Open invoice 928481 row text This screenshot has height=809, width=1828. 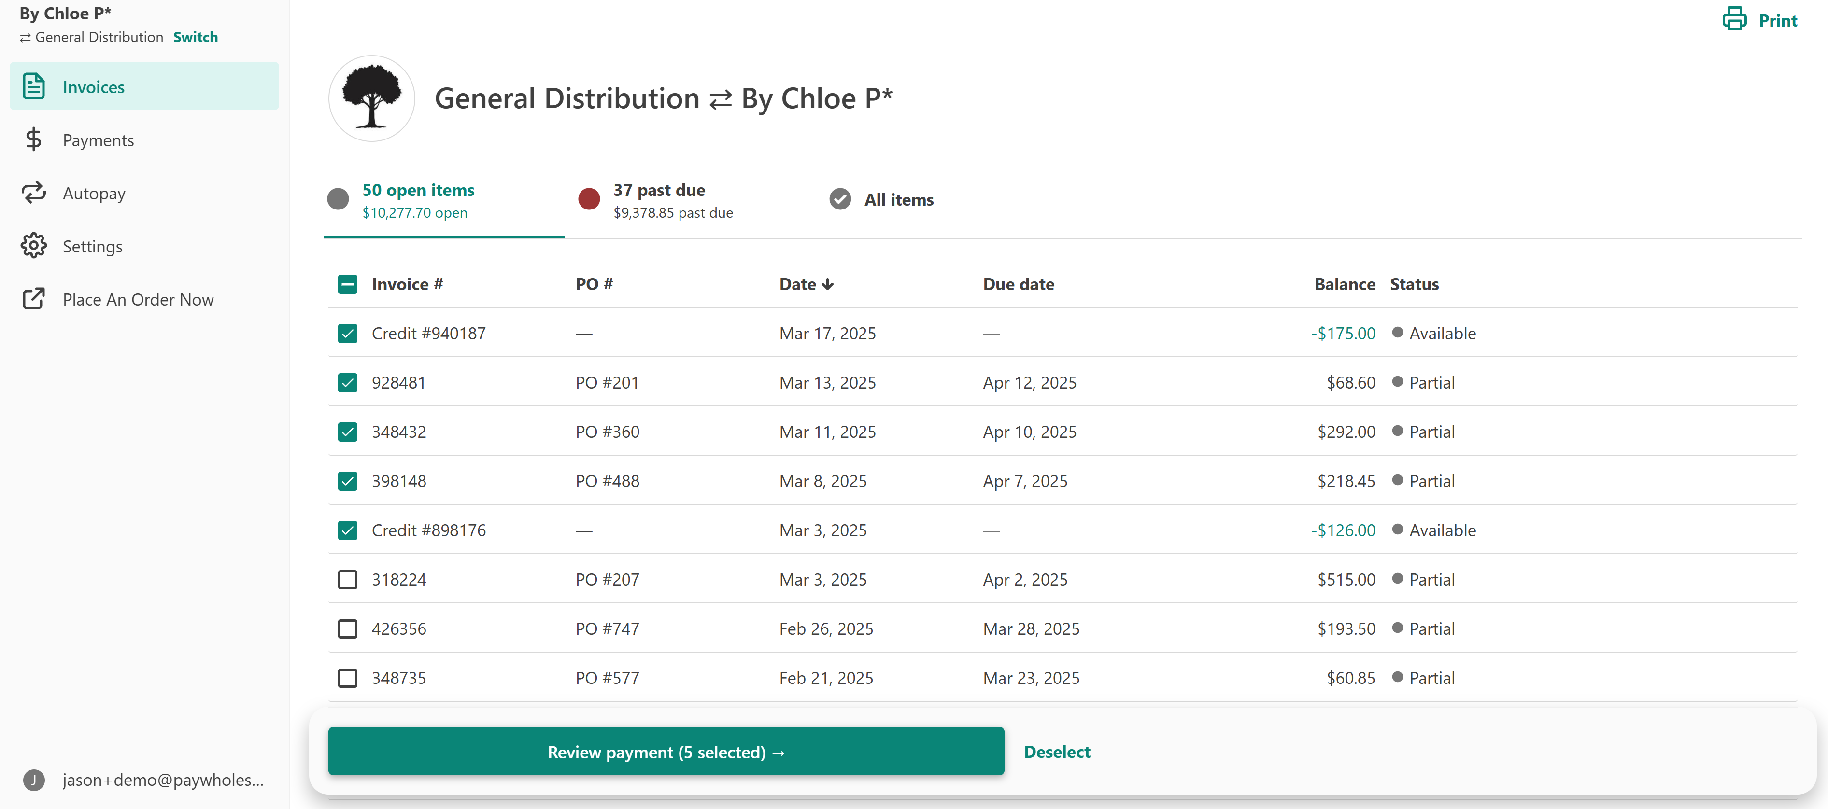(399, 383)
